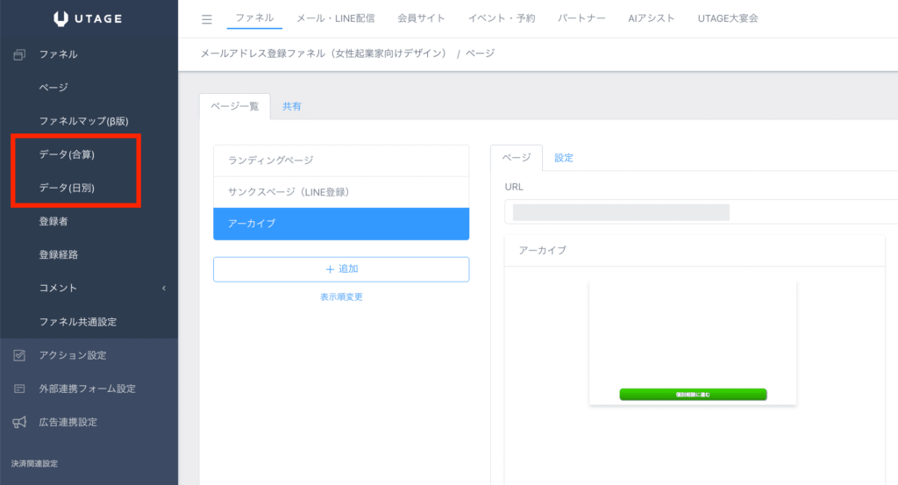Switch to the 設定 detail tab
Image resolution: width=898 pixels, height=485 pixels.
pos(564,158)
